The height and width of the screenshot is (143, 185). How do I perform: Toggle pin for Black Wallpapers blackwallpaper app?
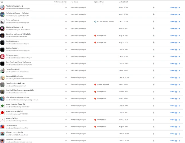(x=153, y=42)
